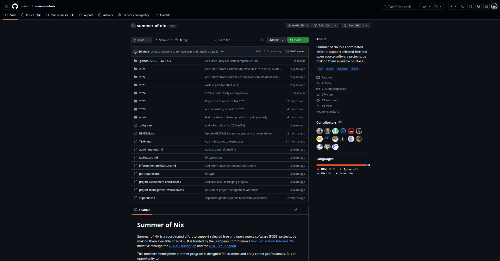Open the issues icon in the top header
The image size is (500, 261).
pos(463,6)
